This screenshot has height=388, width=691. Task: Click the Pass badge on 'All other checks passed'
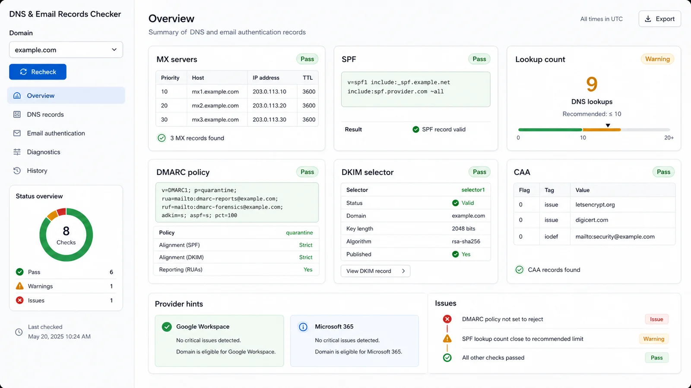click(656, 358)
